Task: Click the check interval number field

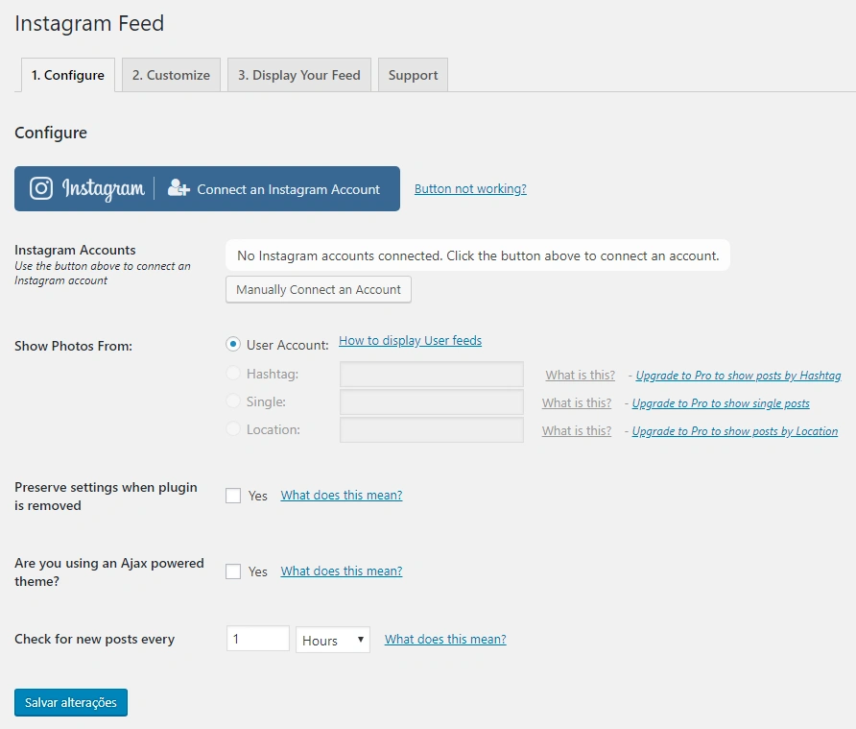Action: tap(258, 639)
